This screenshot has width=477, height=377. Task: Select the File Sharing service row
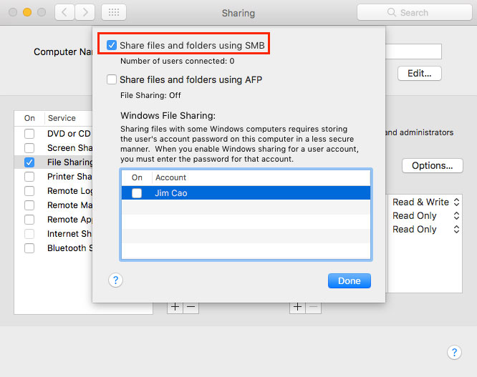tap(54, 162)
